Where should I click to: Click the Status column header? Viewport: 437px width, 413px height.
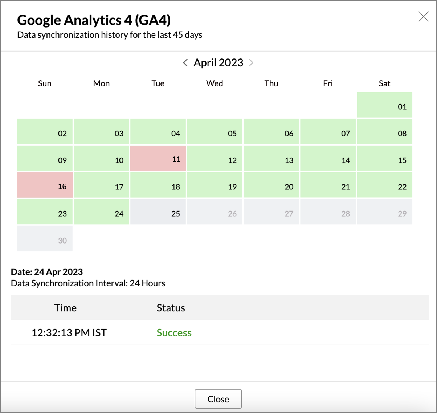point(171,308)
